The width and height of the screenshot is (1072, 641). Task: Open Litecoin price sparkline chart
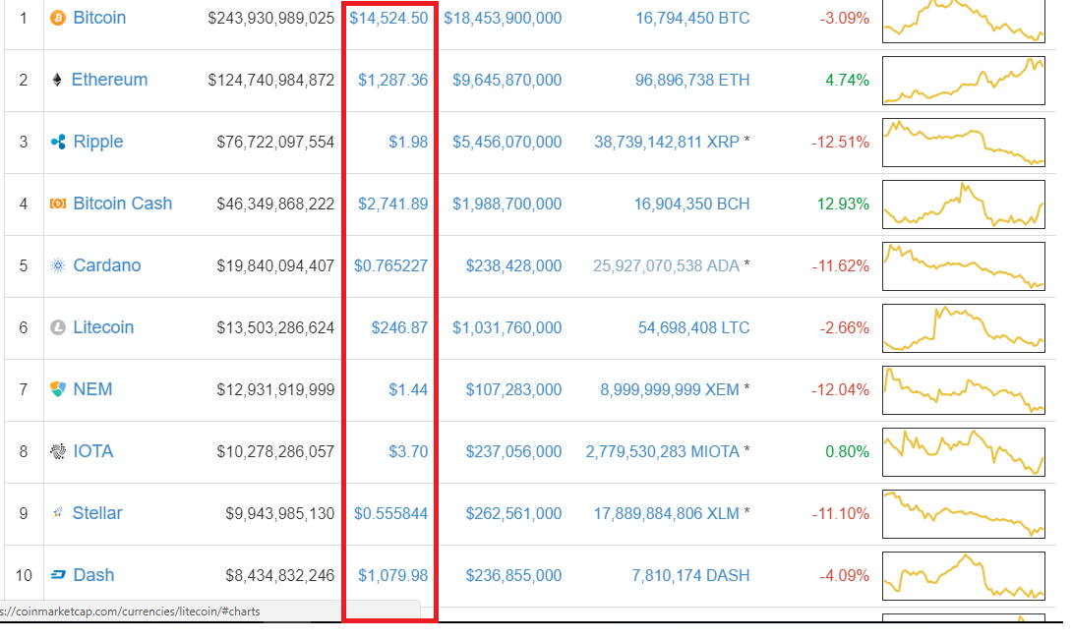964,328
